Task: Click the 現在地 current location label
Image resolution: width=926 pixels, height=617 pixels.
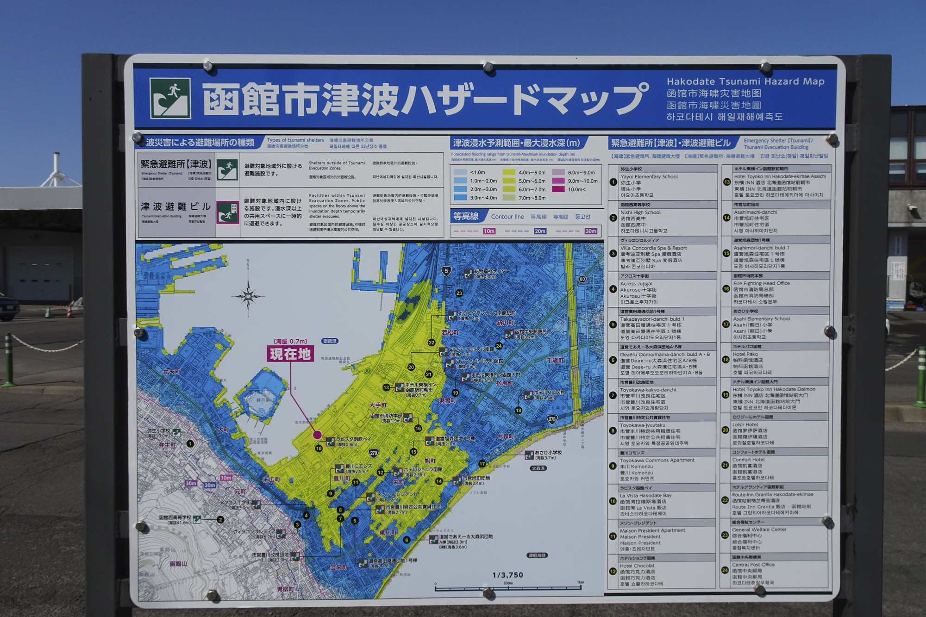Action: click(291, 354)
